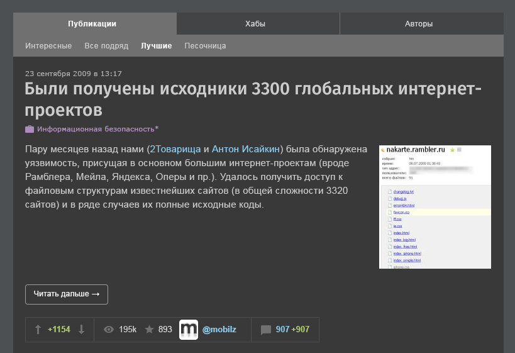Select the Лучшие filter
The image size is (515, 353).
(157, 46)
